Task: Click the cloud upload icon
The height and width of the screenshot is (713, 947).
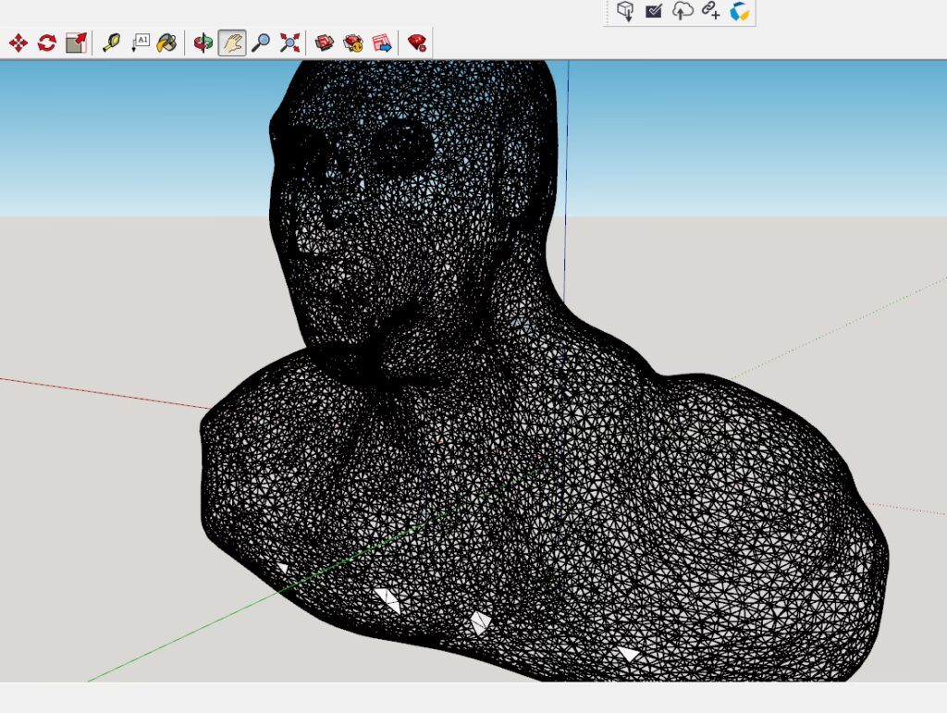Action: (683, 11)
